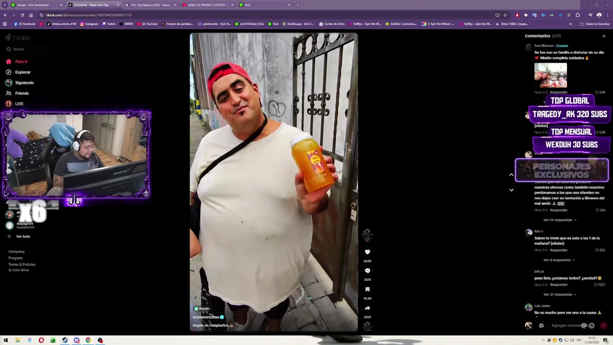This screenshot has height=345, width=613.
Task: Open the browser extensions puzzle icon
Action: click(578, 15)
